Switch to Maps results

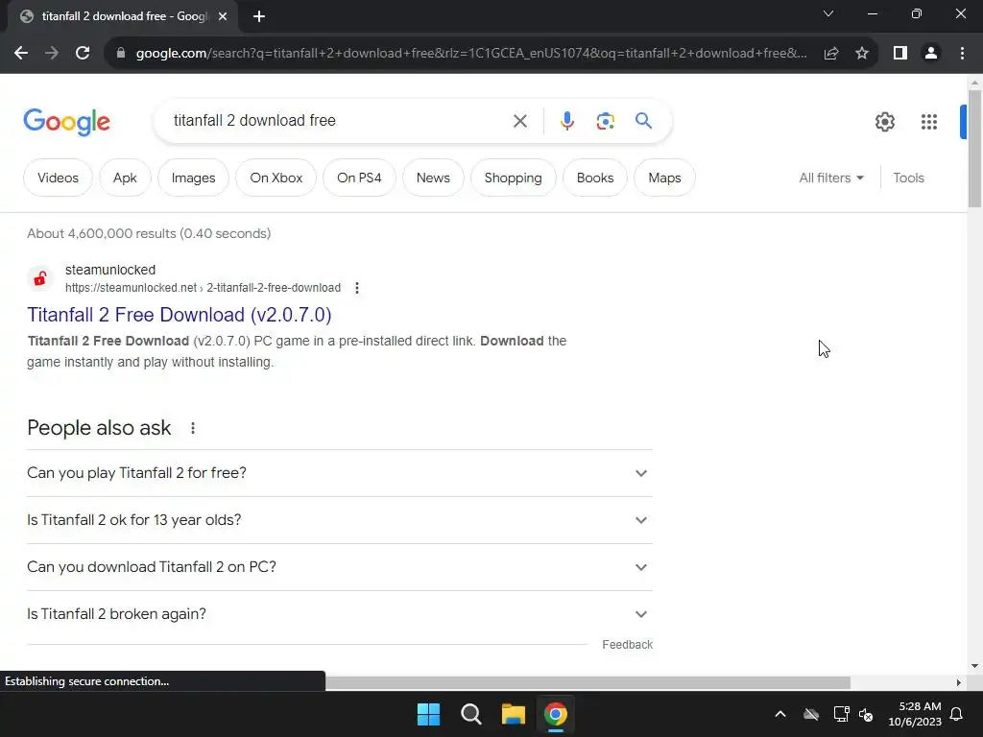664,178
